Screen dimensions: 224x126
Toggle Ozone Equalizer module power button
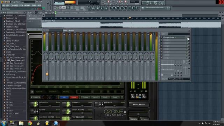pos(35,104)
